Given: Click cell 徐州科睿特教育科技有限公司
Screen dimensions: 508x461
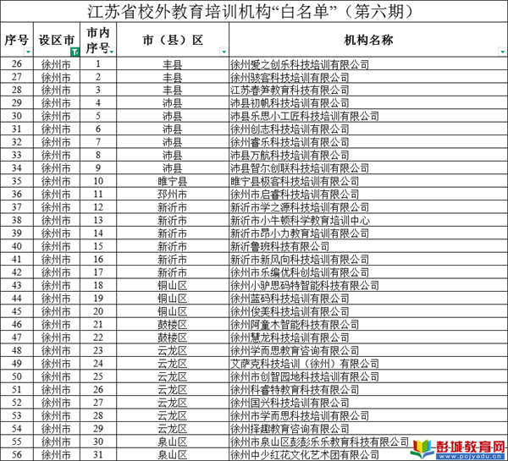Looking at the screenshot, I should click(368, 389).
